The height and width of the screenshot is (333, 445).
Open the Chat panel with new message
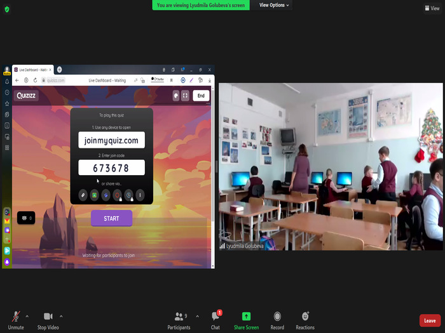click(216, 320)
